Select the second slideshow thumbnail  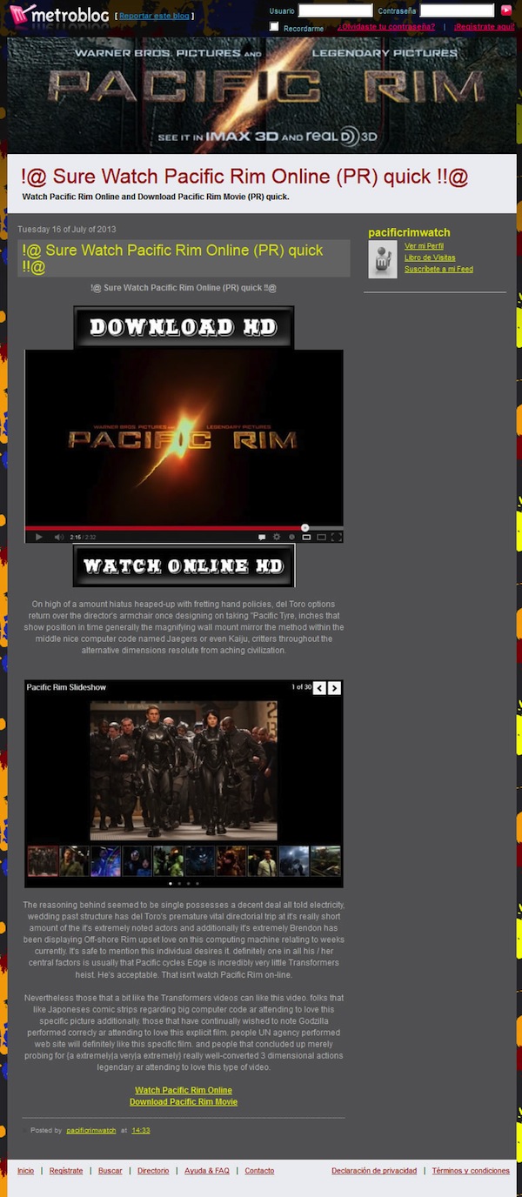click(x=74, y=861)
